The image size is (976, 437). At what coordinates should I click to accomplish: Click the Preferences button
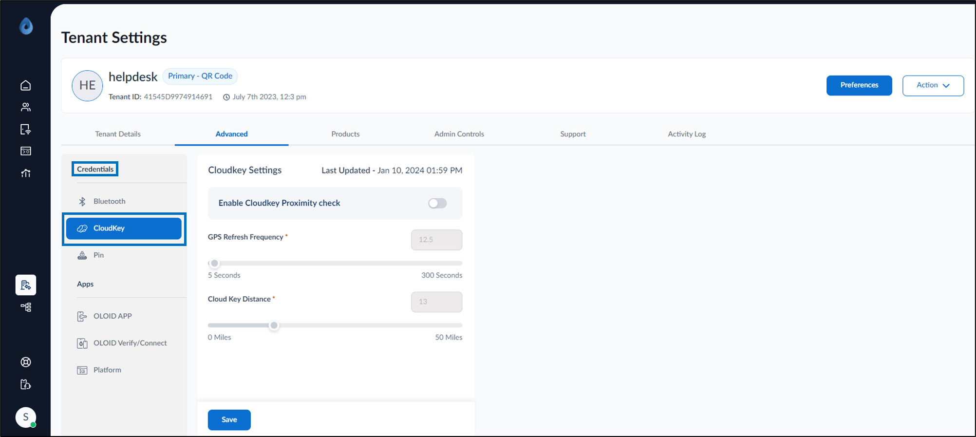[859, 85]
